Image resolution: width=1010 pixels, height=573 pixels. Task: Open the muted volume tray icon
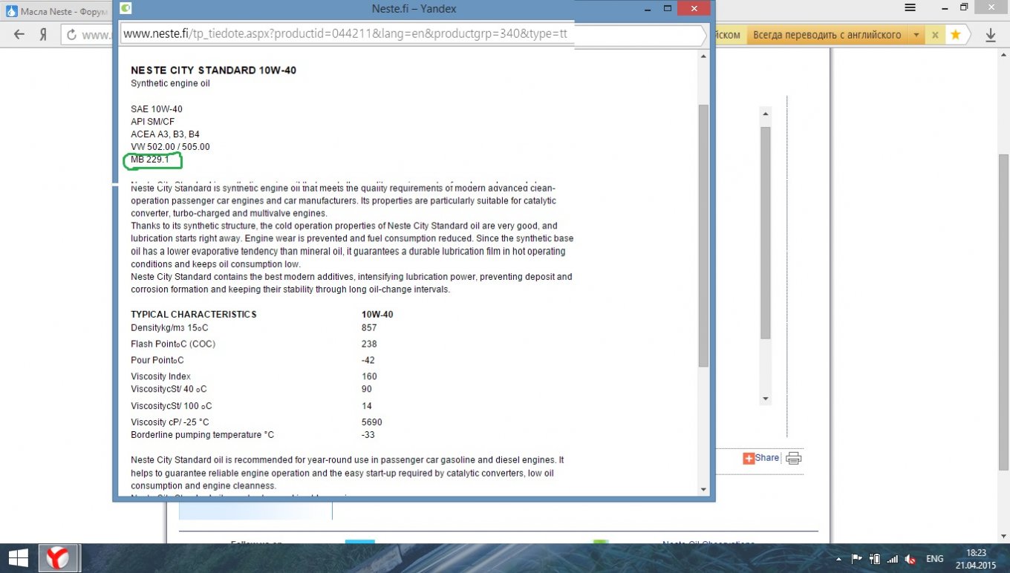(x=911, y=559)
